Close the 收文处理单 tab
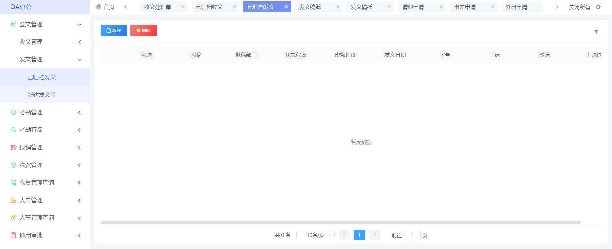 pos(183,7)
